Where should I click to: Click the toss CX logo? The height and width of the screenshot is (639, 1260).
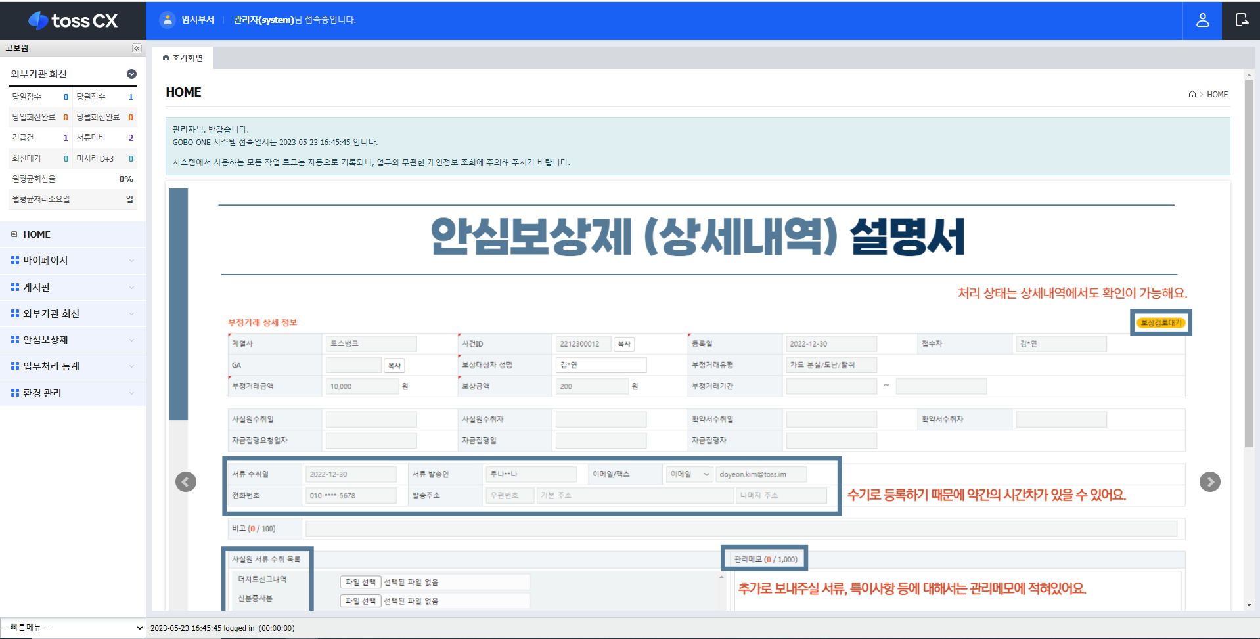click(x=73, y=20)
